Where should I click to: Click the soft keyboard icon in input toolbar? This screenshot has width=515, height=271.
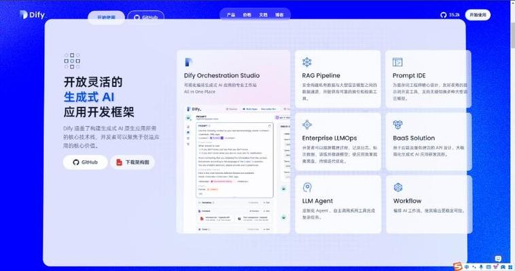pyautogui.click(x=489, y=267)
